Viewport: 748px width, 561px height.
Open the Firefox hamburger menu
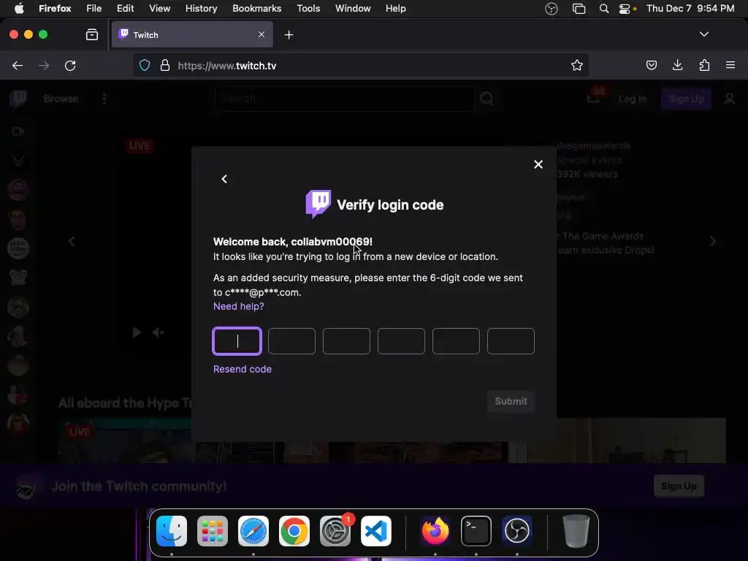point(730,65)
